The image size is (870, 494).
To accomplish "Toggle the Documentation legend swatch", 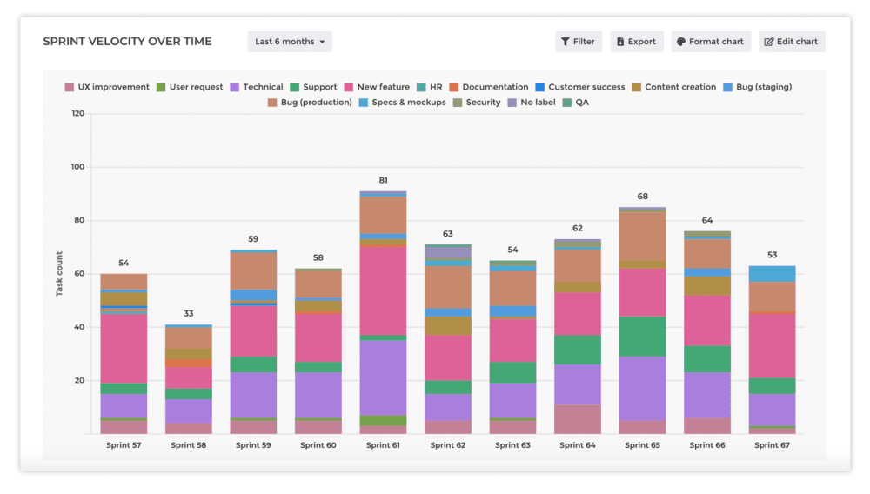I will [x=454, y=87].
